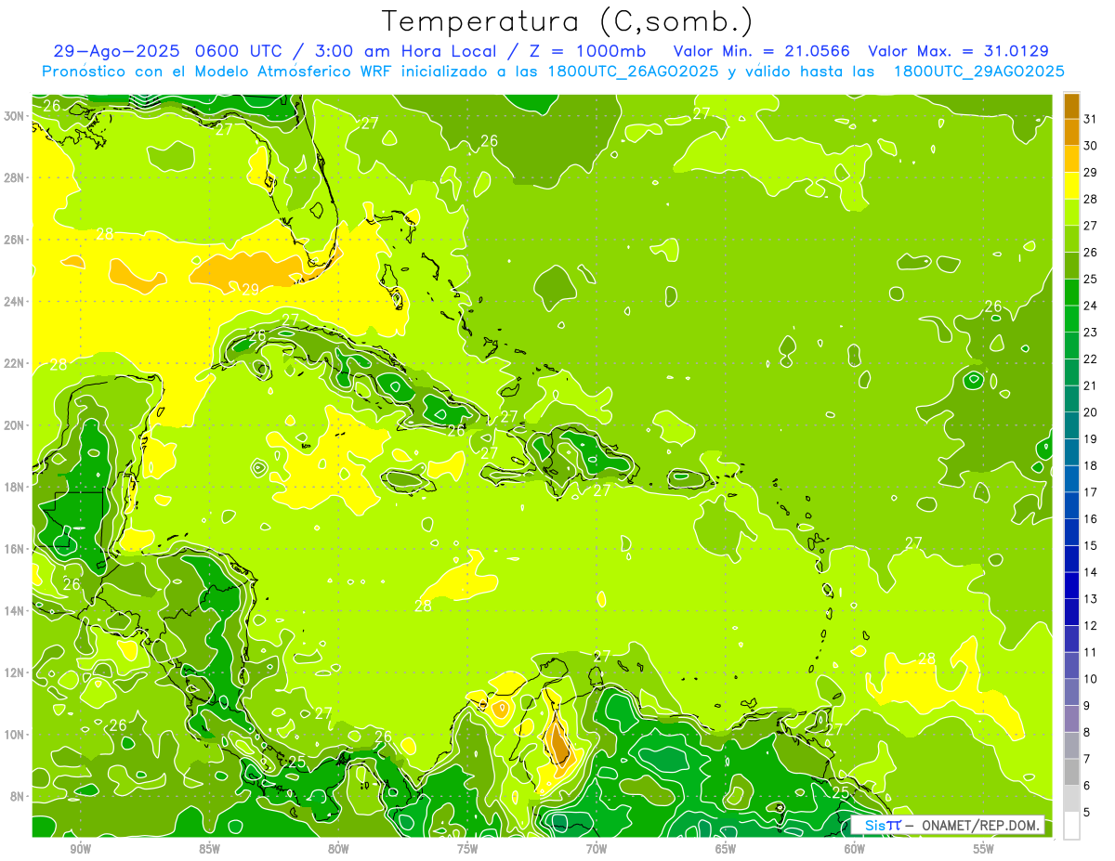This screenshot has width=1115, height=861.
Task: Click color scale label "21"
Action: [1091, 385]
